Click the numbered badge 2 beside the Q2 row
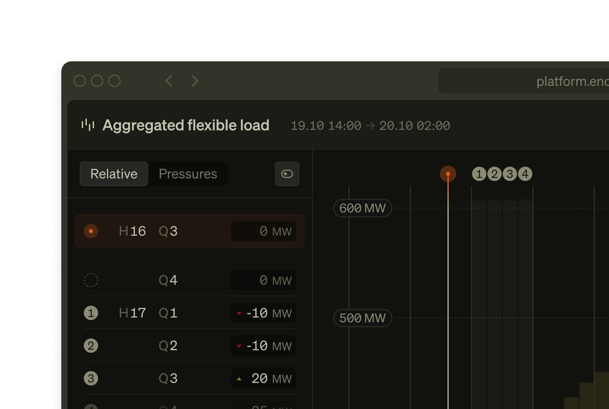609x409 pixels. pos(91,346)
